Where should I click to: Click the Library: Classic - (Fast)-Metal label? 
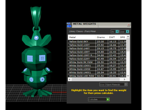[82, 31]
